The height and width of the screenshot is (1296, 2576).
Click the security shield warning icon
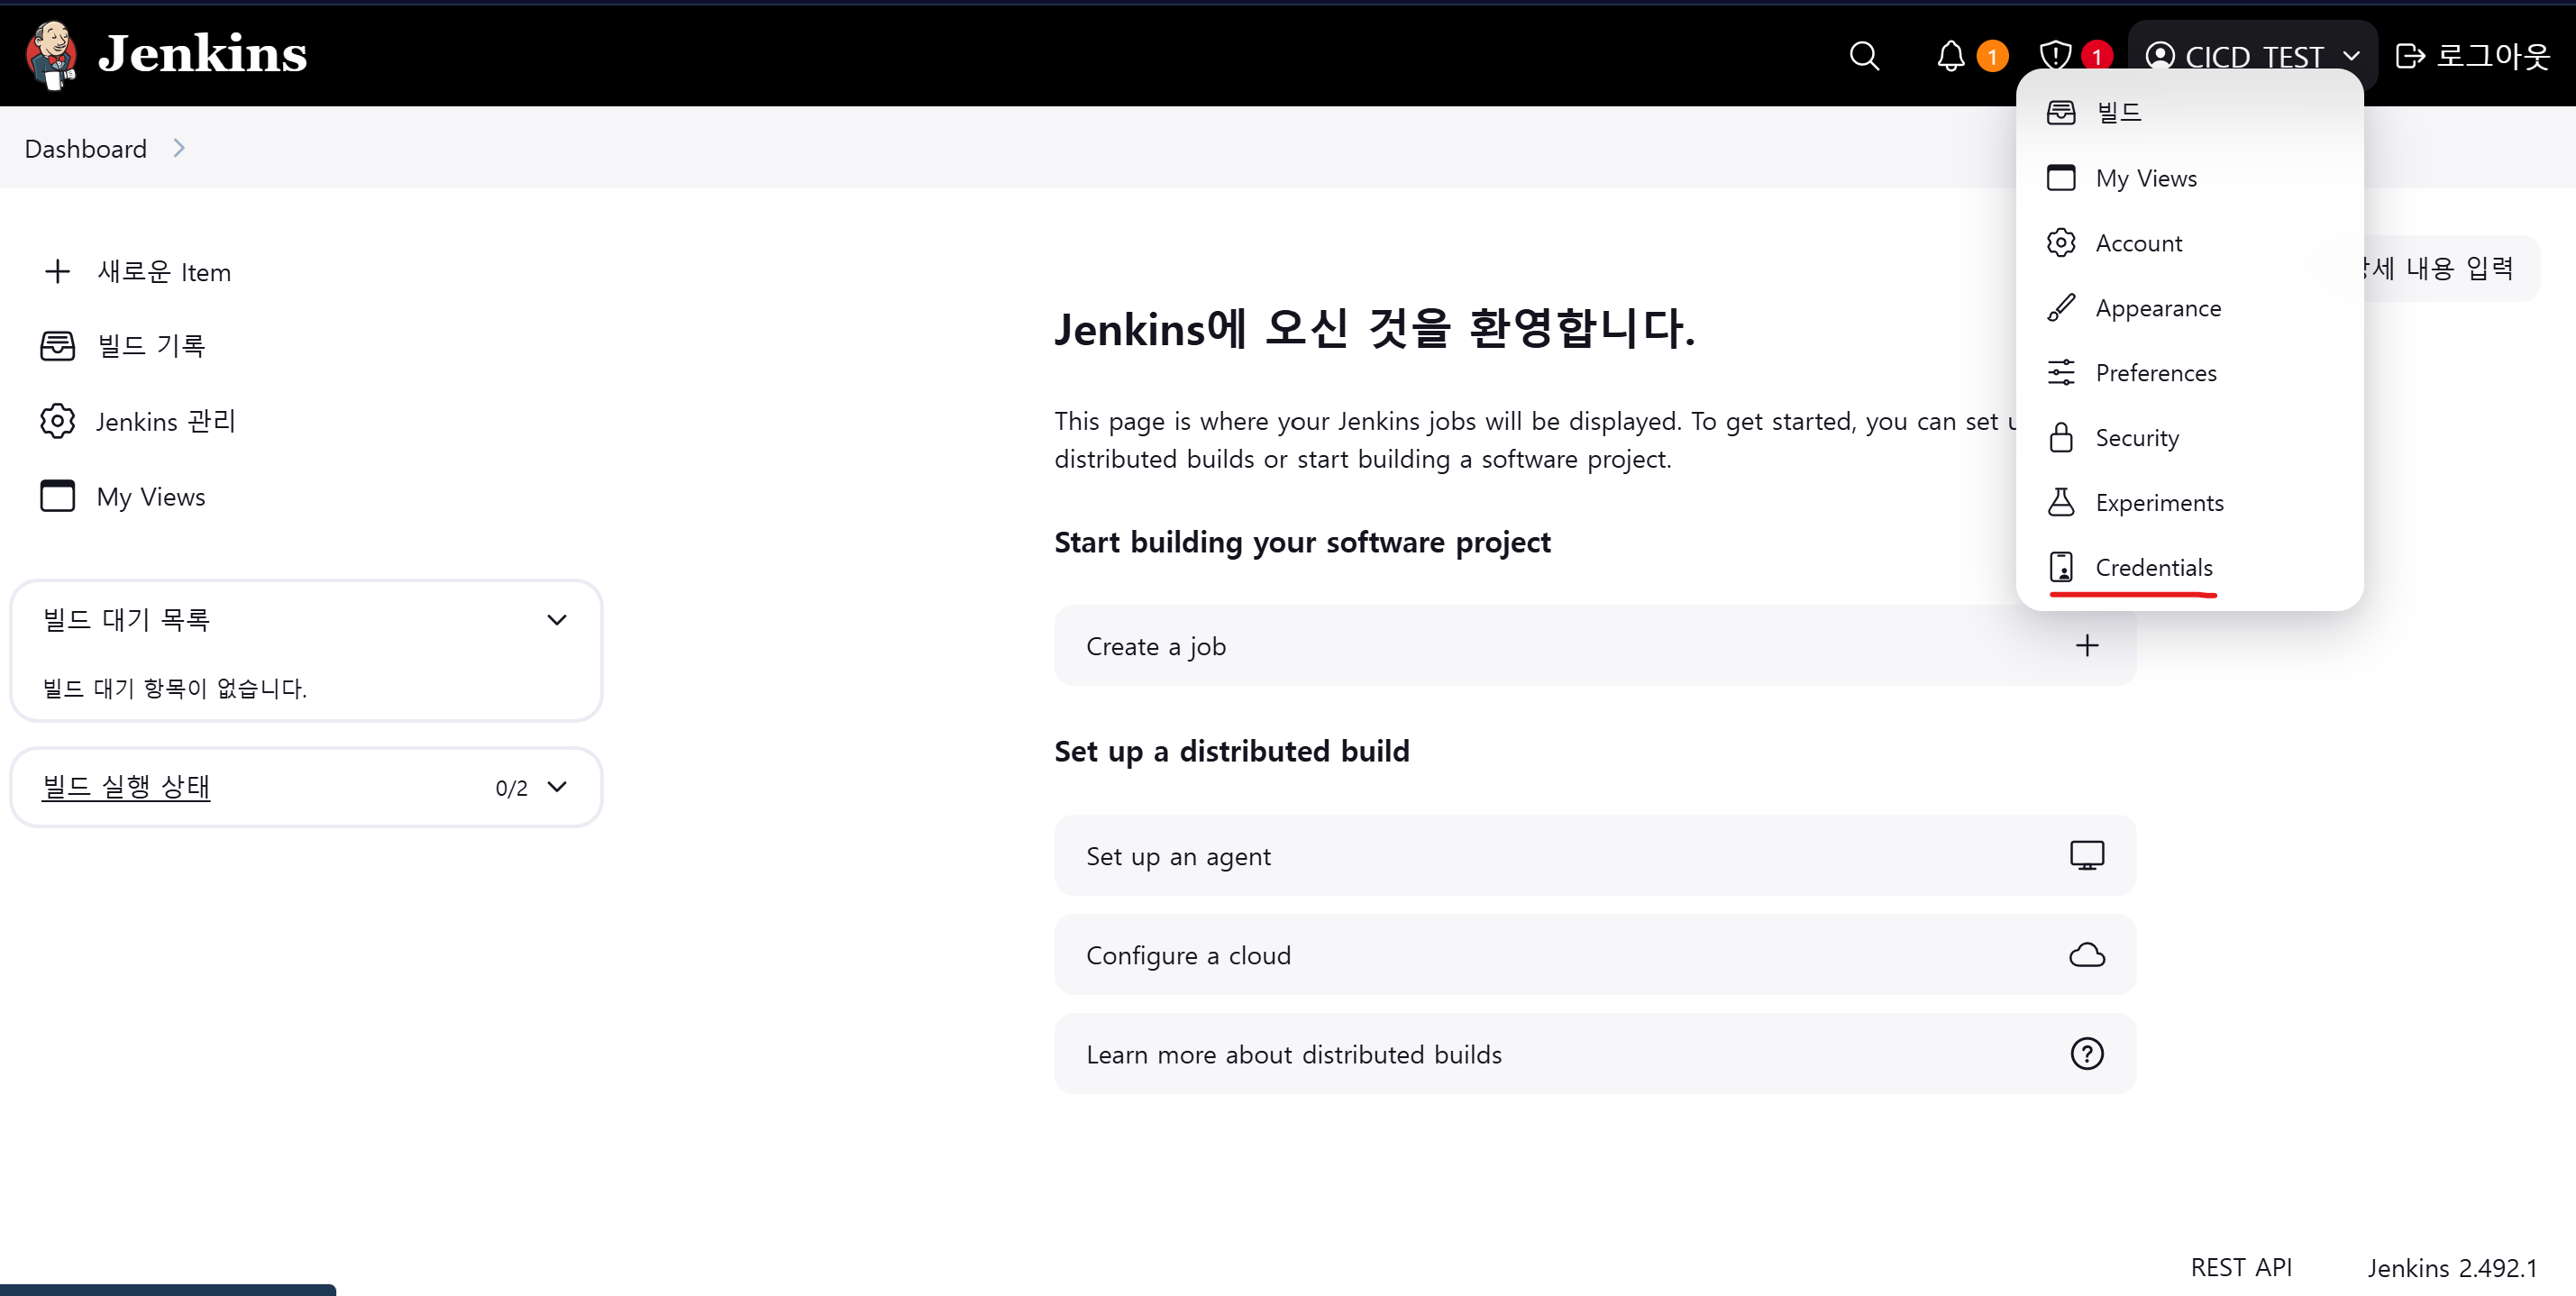pos(2055,55)
